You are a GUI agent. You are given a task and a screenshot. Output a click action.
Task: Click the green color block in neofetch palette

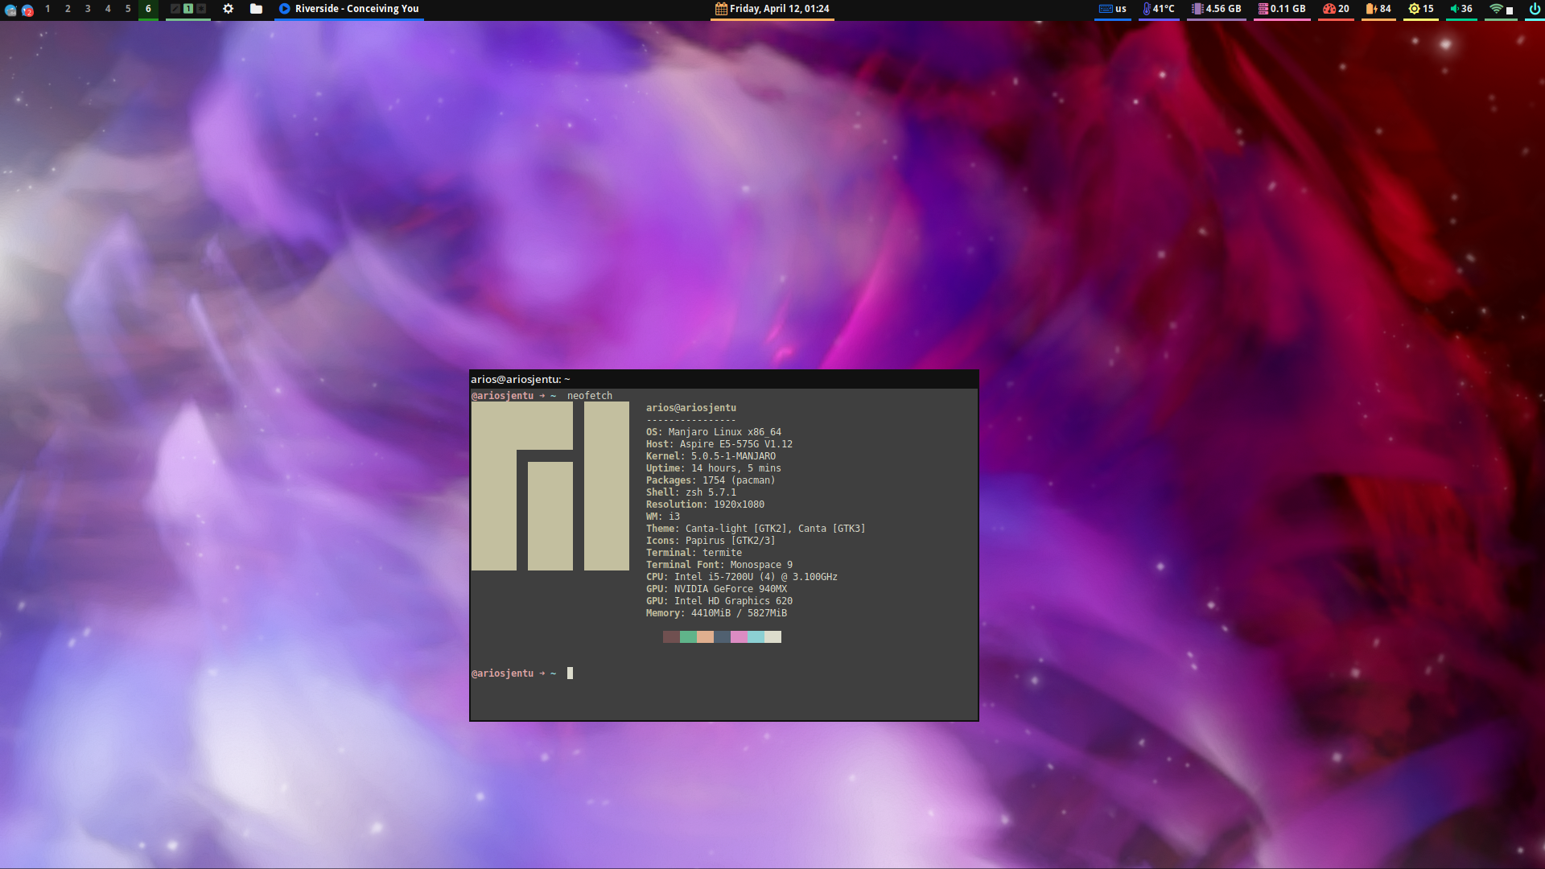(x=688, y=636)
